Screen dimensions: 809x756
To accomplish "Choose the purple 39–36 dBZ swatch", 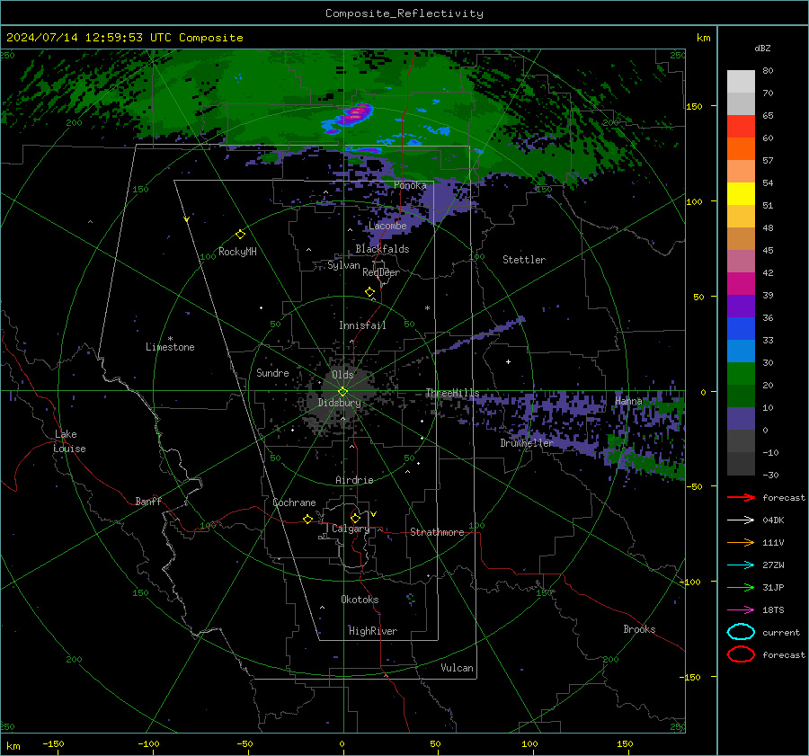I will (x=741, y=307).
